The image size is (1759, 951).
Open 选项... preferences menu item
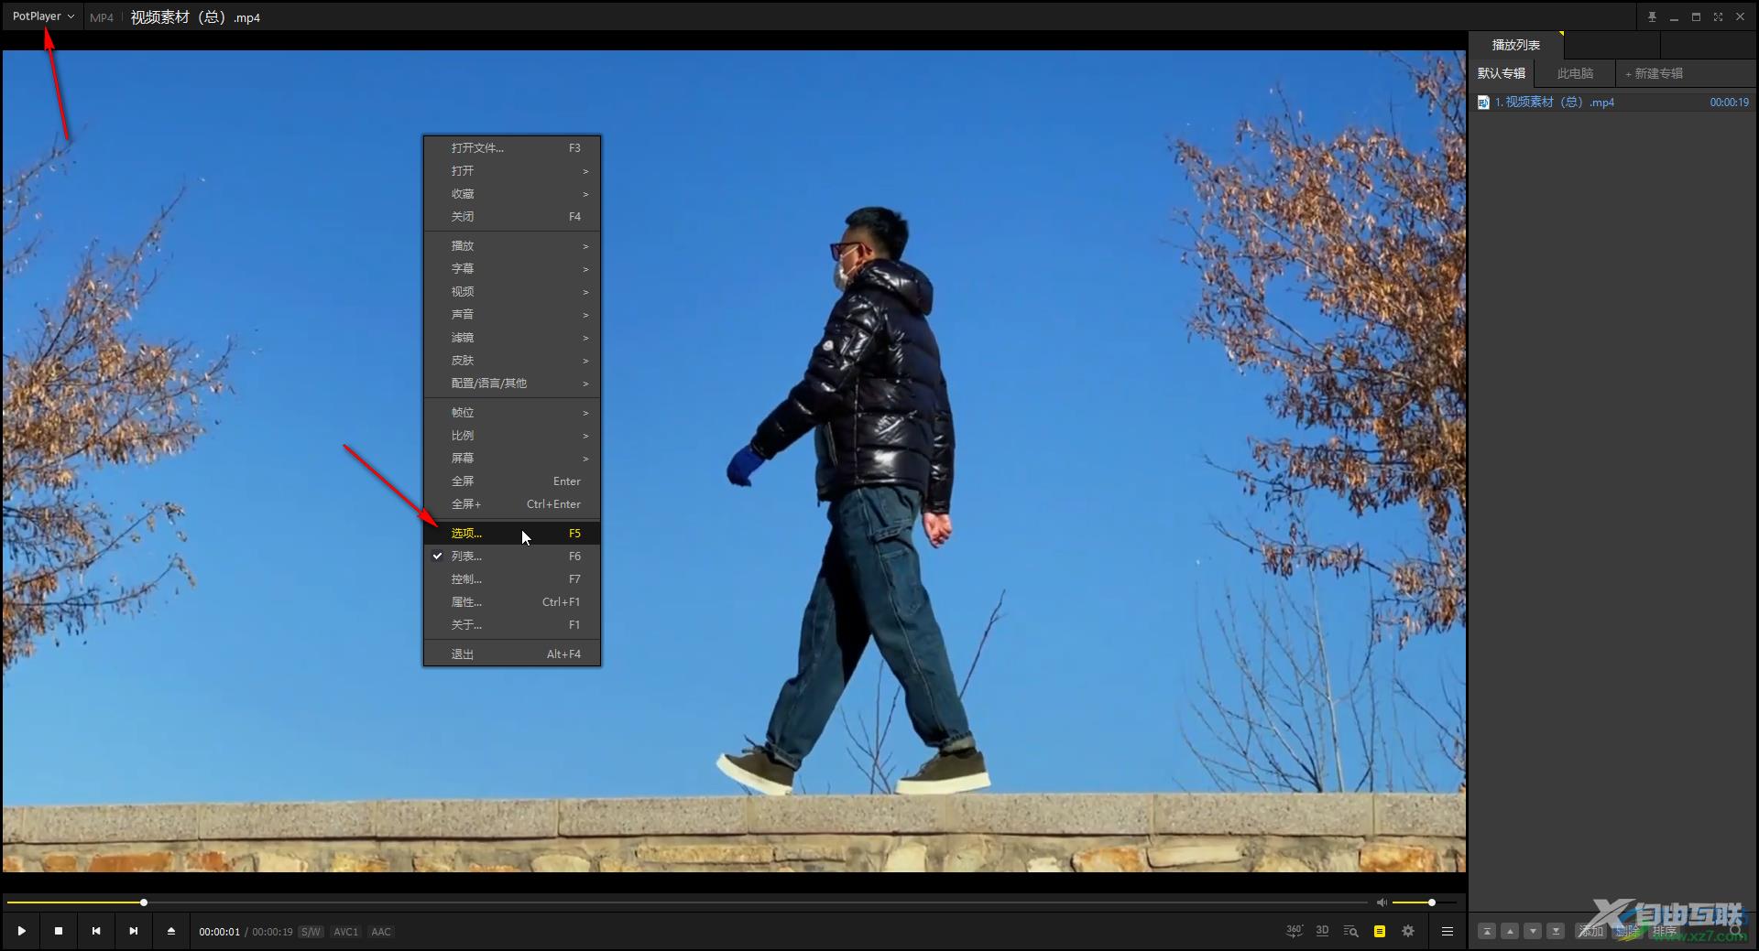pyautogui.click(x=512, y=533)
